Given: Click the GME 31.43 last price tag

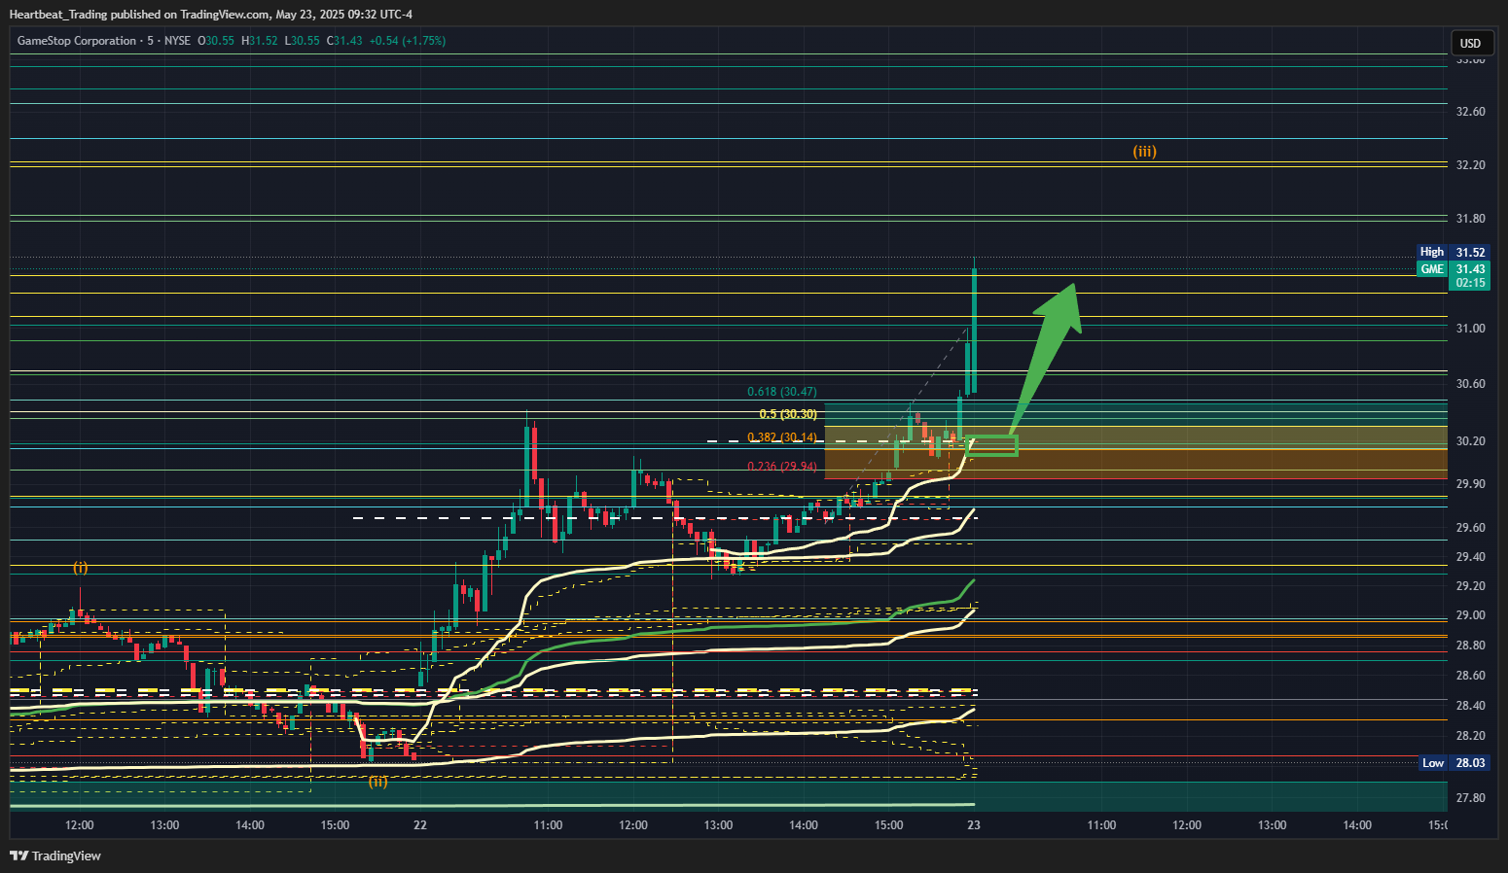Looking at the screenshot, I should coord(1453,269).
